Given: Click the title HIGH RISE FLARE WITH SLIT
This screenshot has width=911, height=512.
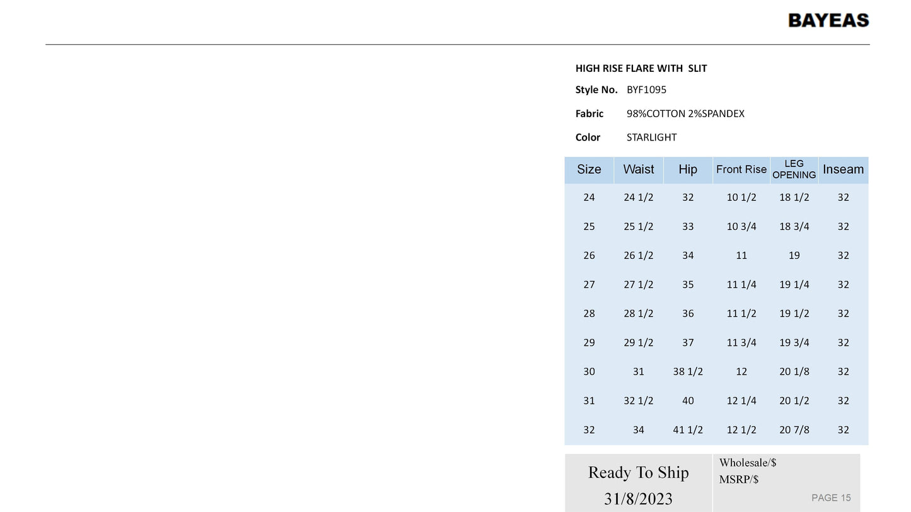Looking at the screenshot, I should (x=641, y=69).
